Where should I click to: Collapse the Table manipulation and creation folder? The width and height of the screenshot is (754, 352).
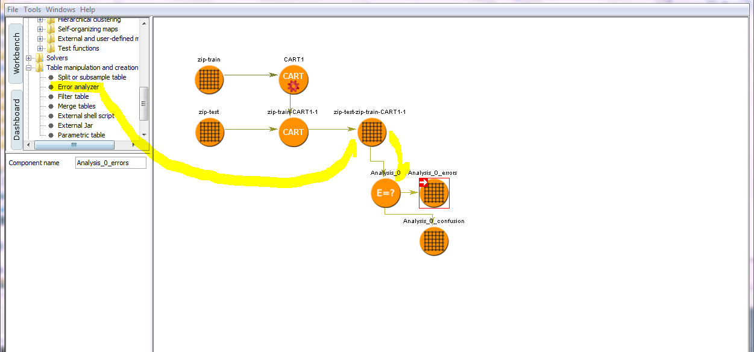pyautogui.click(x=28, y=68)
